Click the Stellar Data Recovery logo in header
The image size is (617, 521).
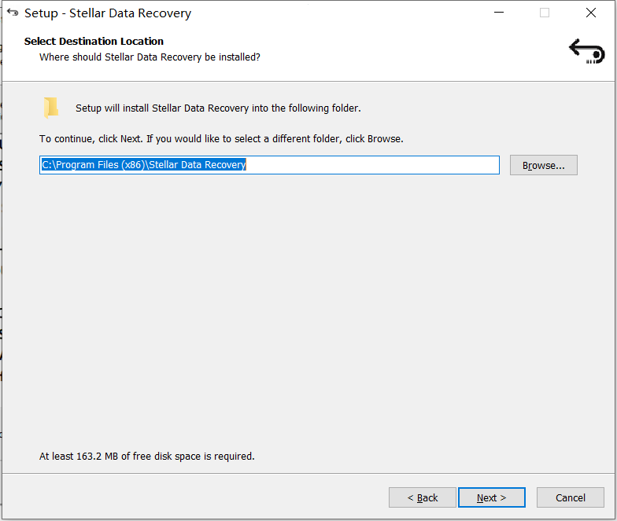(x=587, y=51)
